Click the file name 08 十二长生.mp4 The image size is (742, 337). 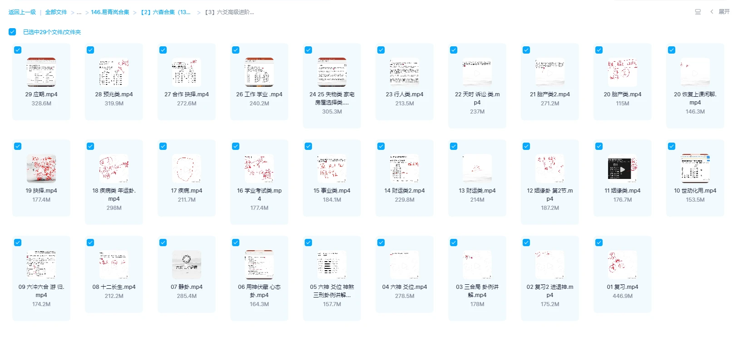114,287
